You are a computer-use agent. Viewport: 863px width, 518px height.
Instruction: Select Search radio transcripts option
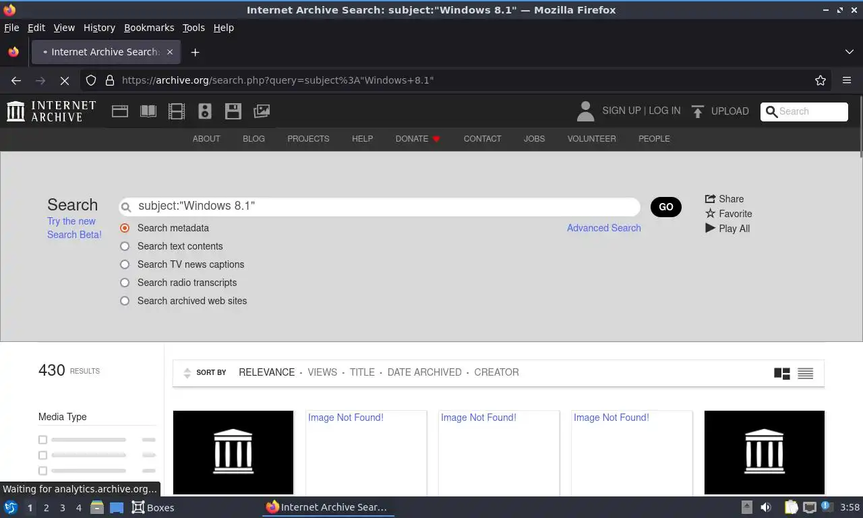tap(125, 283)
